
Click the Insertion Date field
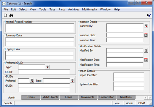125,35
